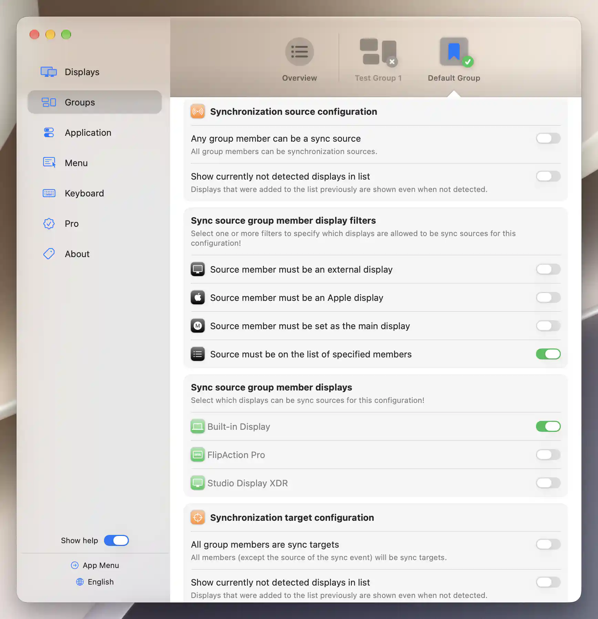Click the orange synchronization source broadcast icon

pyautogui.click(x=198, y=112)
